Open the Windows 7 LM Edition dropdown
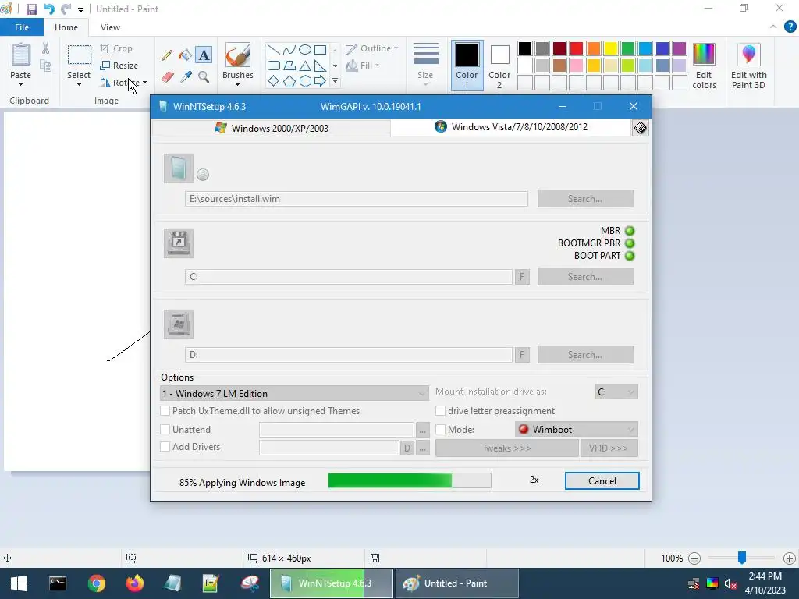Viewport: 799px width, 599px height. [294, 393]
